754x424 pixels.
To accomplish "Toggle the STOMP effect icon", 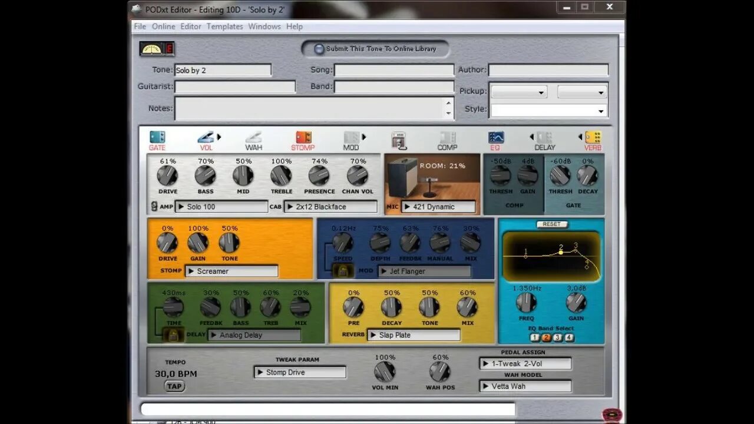I will point(303,137).
